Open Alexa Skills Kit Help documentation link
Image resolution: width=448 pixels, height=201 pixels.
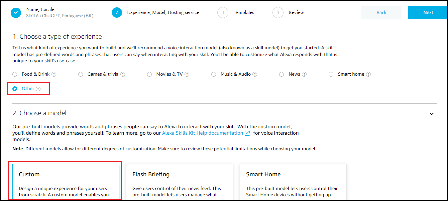203,133
